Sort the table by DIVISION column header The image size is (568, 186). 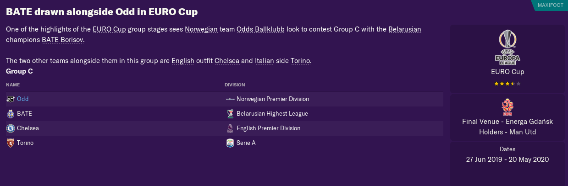tap(235, 85)
